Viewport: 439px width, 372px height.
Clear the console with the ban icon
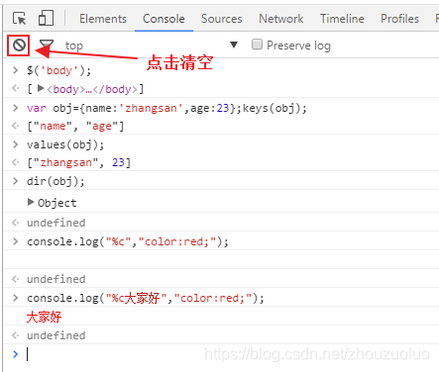tap(19, 46)
